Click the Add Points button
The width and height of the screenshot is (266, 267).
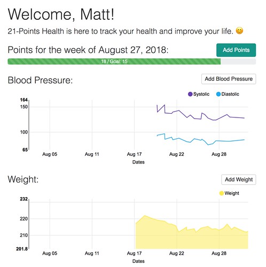tap(236, 50)
